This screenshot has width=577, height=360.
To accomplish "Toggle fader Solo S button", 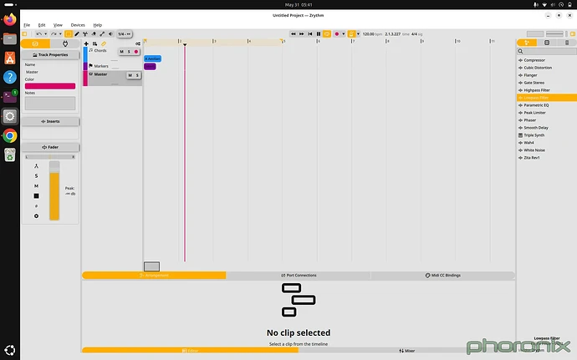I will (36, 175).
